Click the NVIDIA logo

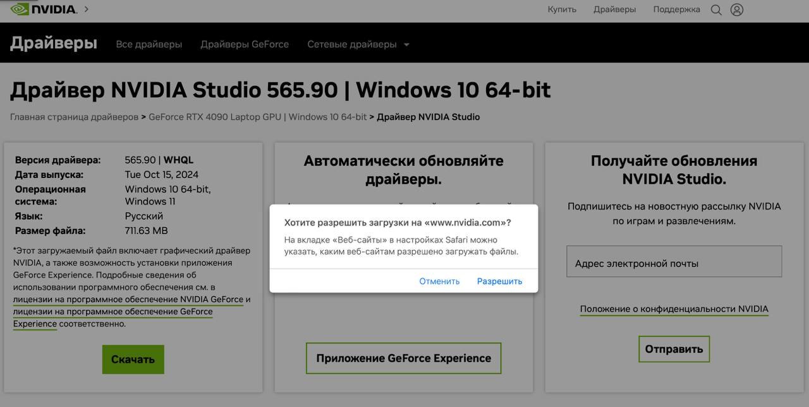44,9
